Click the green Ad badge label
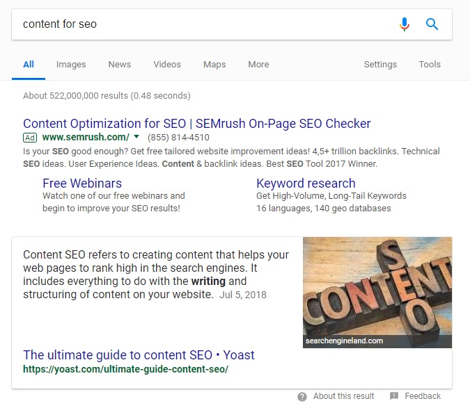The height and width of the screenshot is (408, 470). (x=30, y=138)
